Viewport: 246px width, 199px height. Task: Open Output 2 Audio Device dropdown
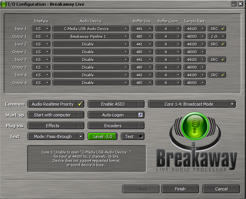[x=90, y=52]
